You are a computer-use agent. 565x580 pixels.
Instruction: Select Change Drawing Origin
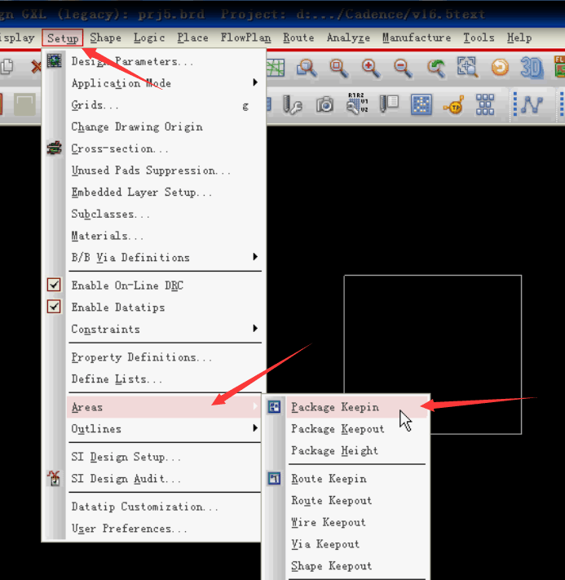click(x=164, y=127)
